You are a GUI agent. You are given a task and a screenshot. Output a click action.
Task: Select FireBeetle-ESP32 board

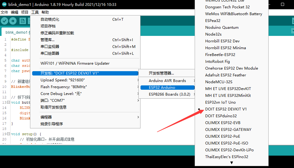[x=231, y=54]
